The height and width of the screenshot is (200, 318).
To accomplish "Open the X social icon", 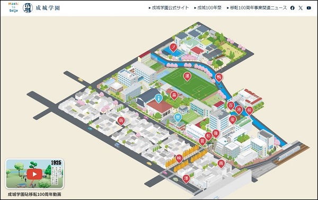I will (x=301, y=8).
